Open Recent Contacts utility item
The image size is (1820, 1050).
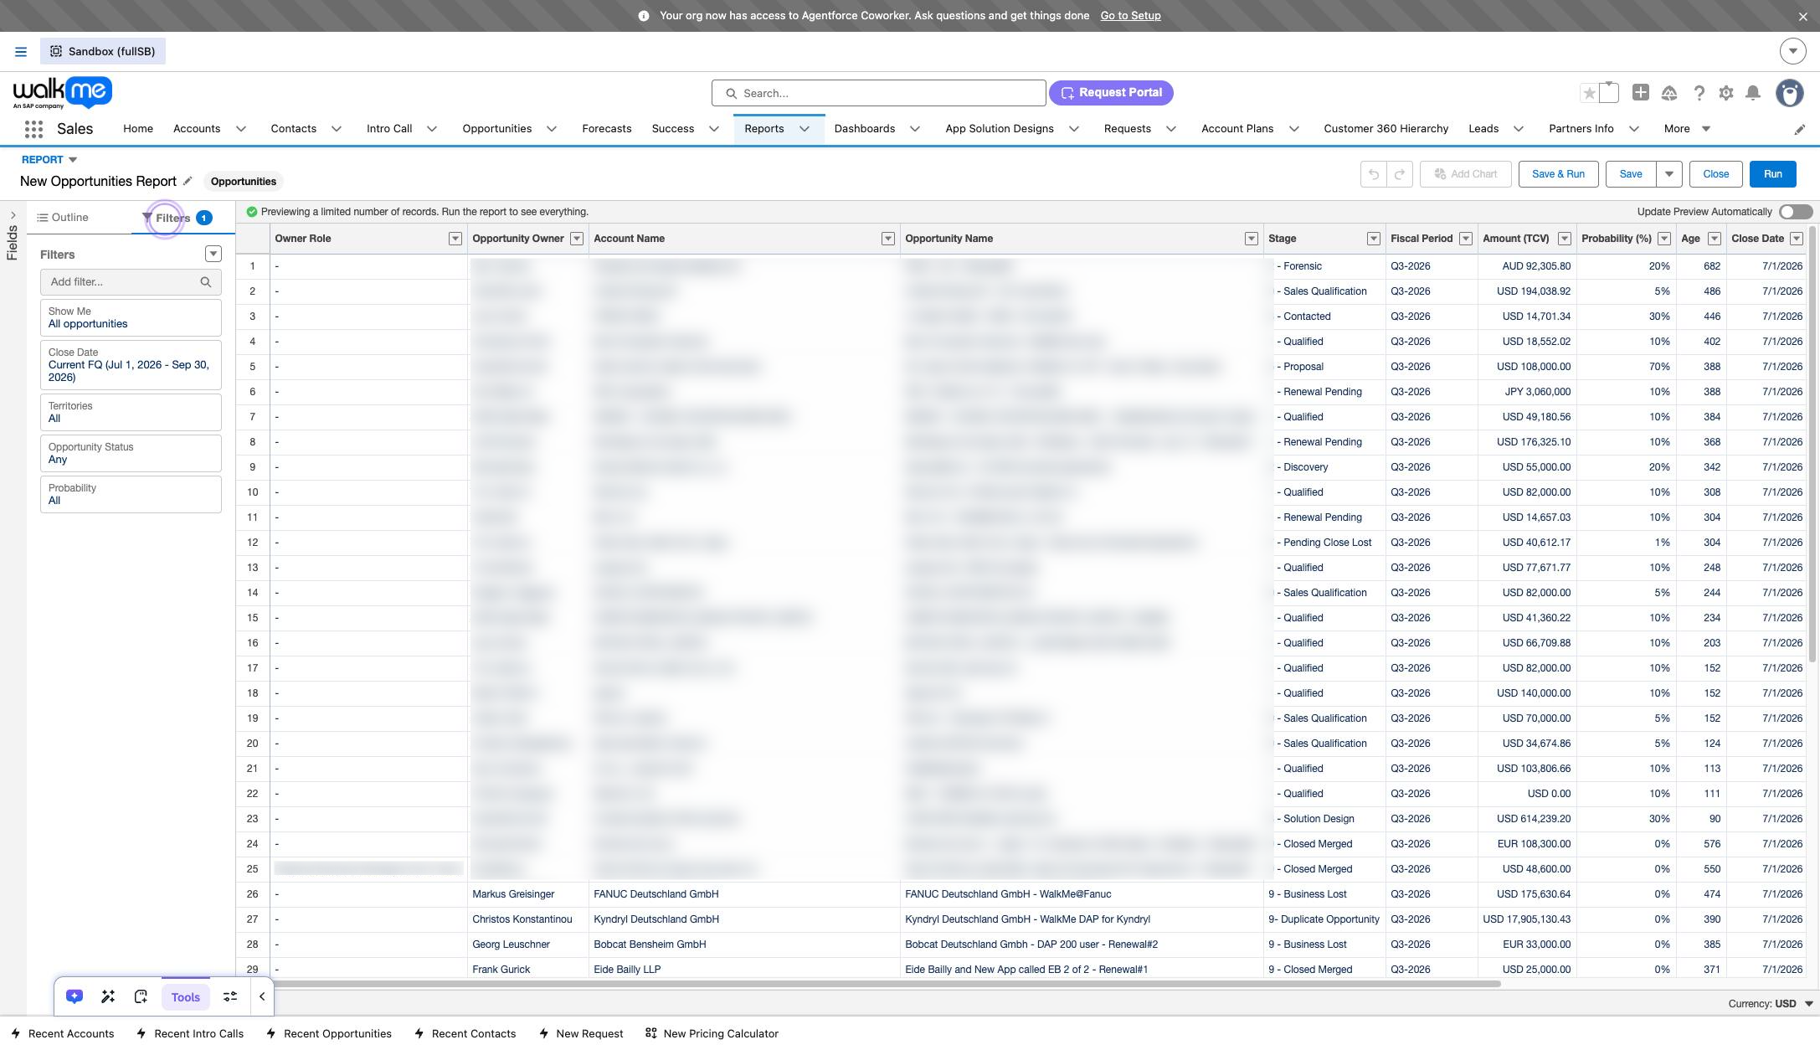pyautogui.click(x=465, y=1034)
